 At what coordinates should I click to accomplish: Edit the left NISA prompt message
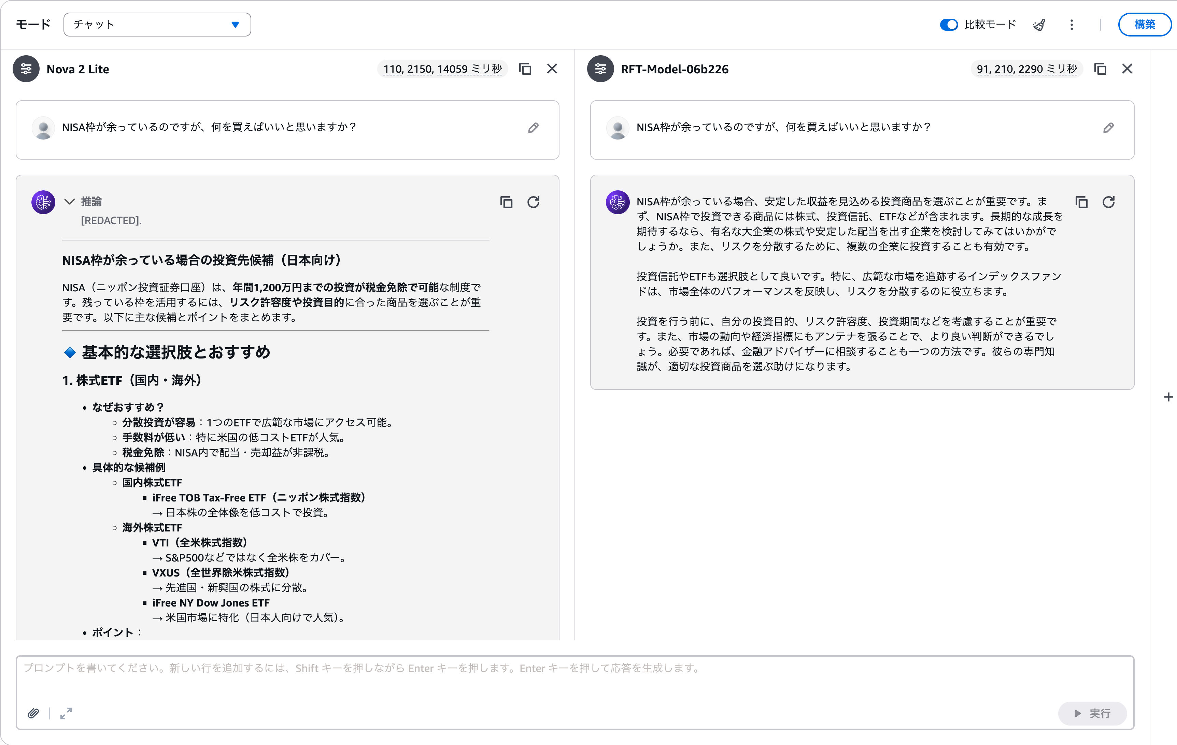[x=533, y=128]
